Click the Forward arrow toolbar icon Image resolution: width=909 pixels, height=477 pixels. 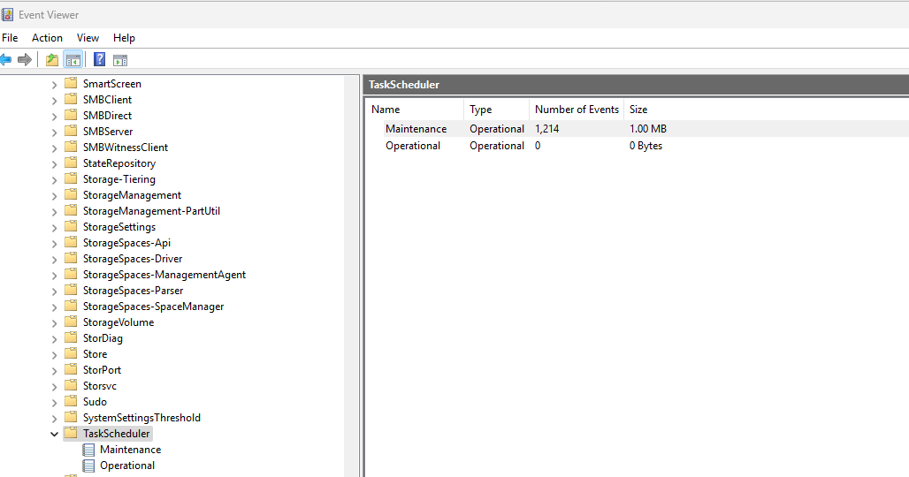25,60
